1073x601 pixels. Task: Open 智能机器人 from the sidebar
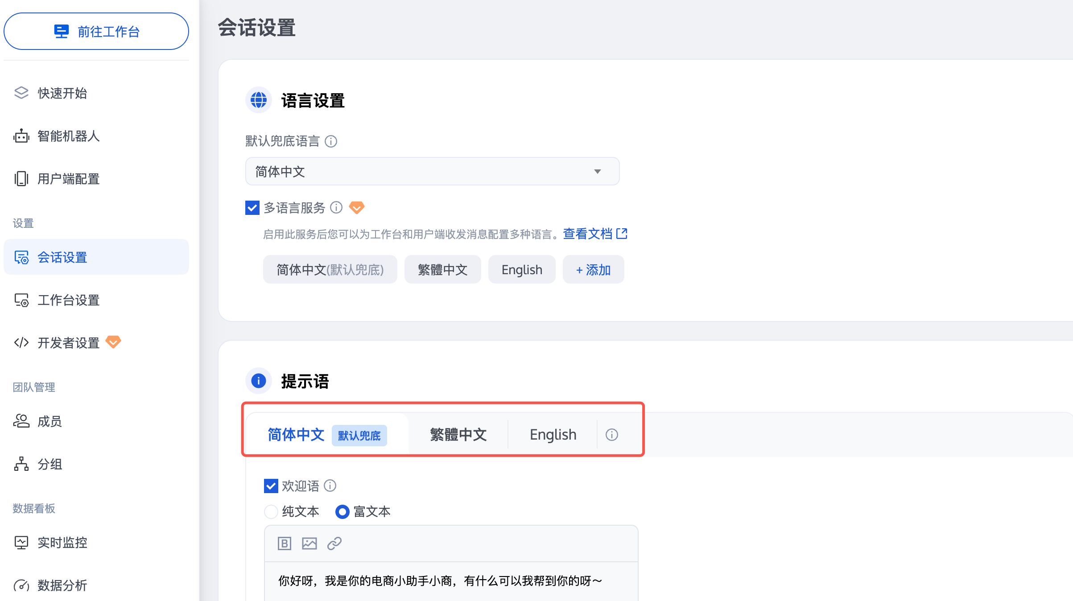[x=68, y=136]
